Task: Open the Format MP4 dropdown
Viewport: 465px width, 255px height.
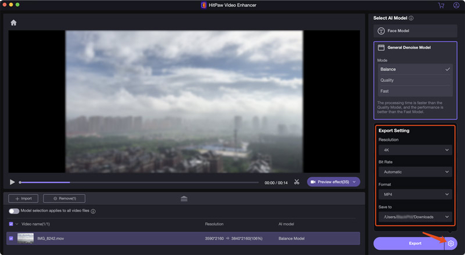Action: pyautogui.click(x=416, y=194)
